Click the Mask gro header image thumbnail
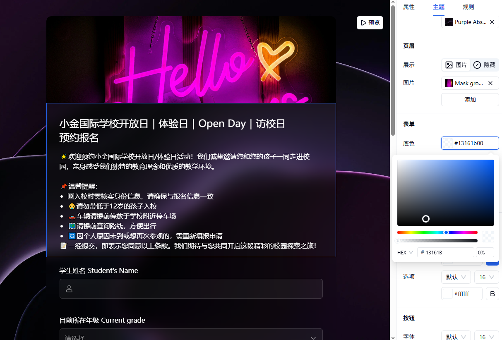 (x=449, y=83)
